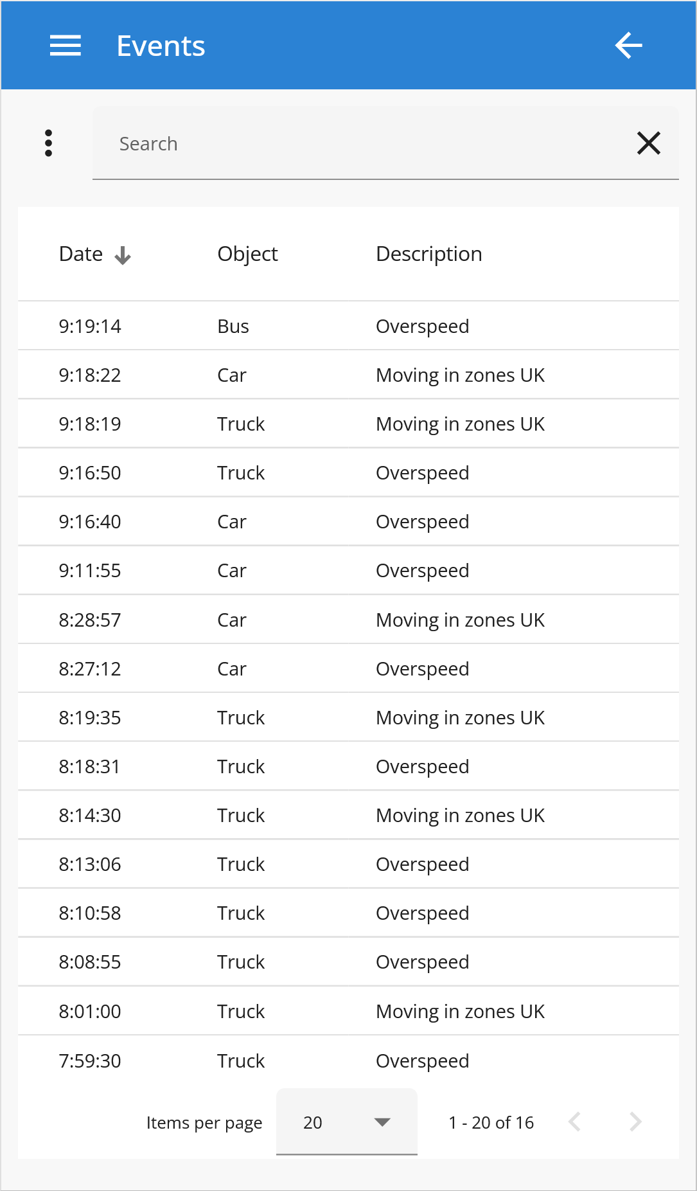Select the 8:19:35 Truck event row
697x1191 pixels.
(x=348, y=717)
